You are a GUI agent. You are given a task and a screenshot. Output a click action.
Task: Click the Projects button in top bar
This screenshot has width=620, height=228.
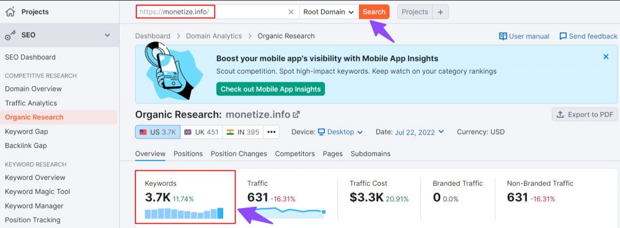pyautogui.click(x=415, y=12)
